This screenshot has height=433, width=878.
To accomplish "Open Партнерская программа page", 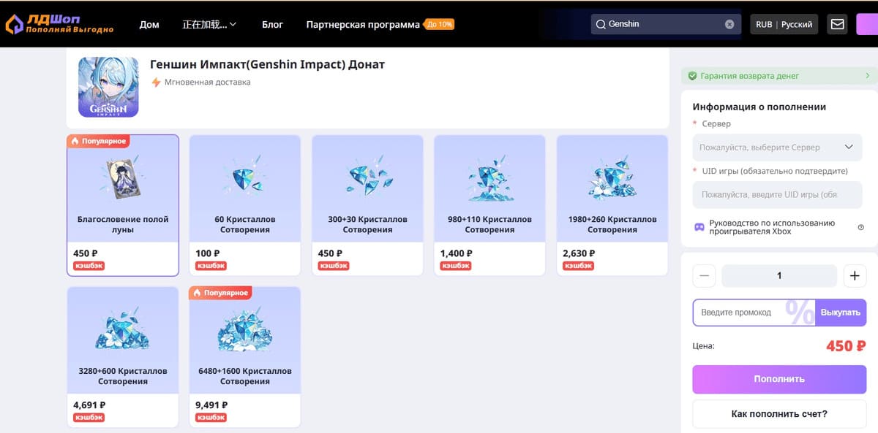I will coord(363,24).
